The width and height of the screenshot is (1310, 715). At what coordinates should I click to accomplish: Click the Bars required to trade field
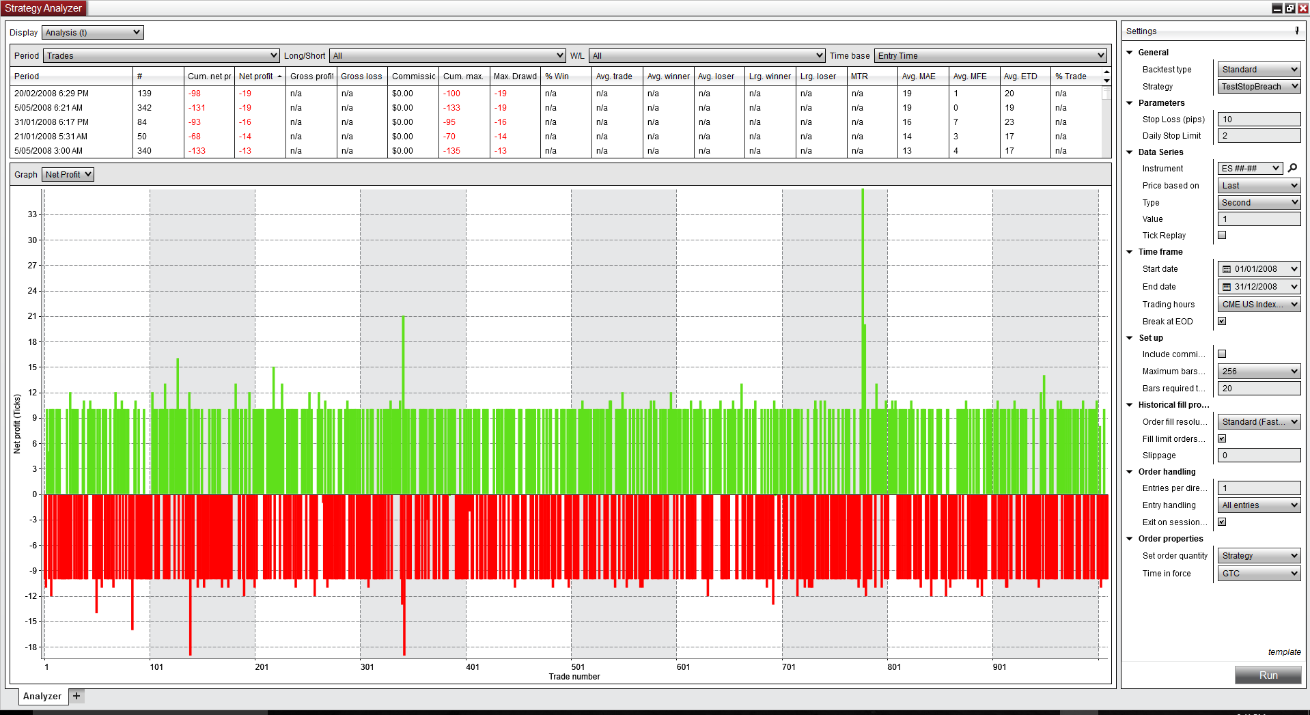pyautogui.click(x=1259, y=389)
